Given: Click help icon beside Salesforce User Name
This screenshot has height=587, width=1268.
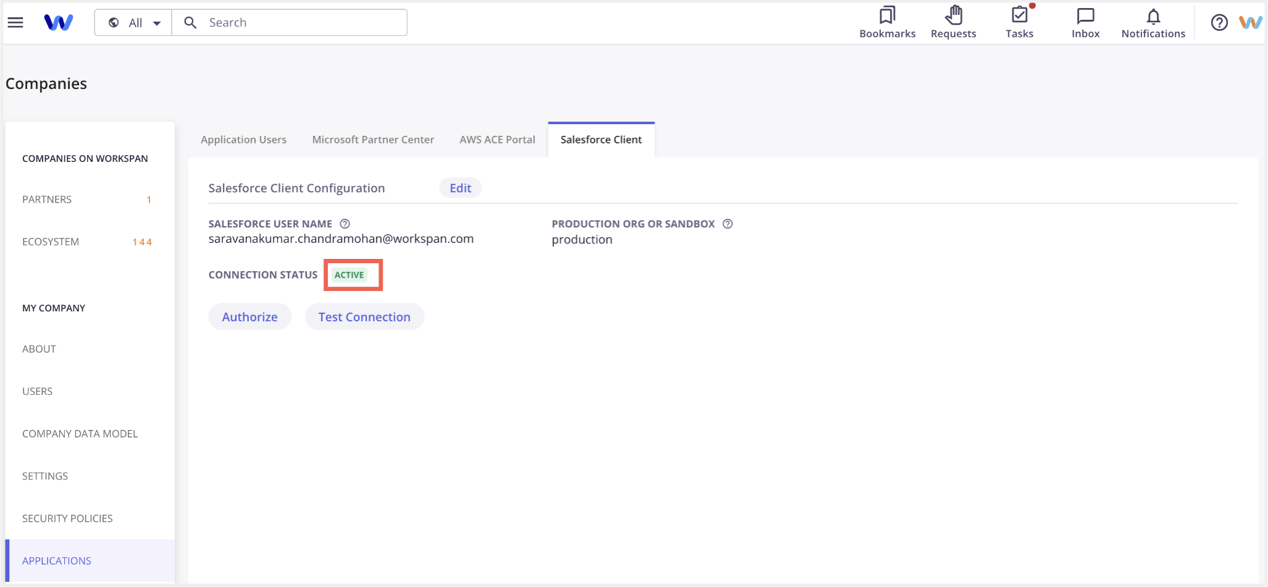Looking at the screenshot, I should pyautogui.click(x=345, y=224).
